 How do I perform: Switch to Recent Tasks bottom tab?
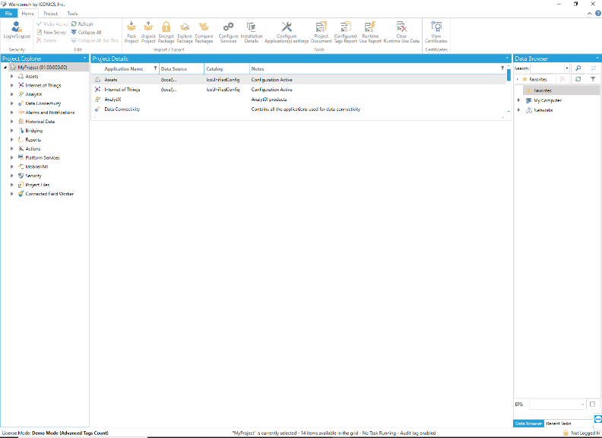tap(559, 424)
